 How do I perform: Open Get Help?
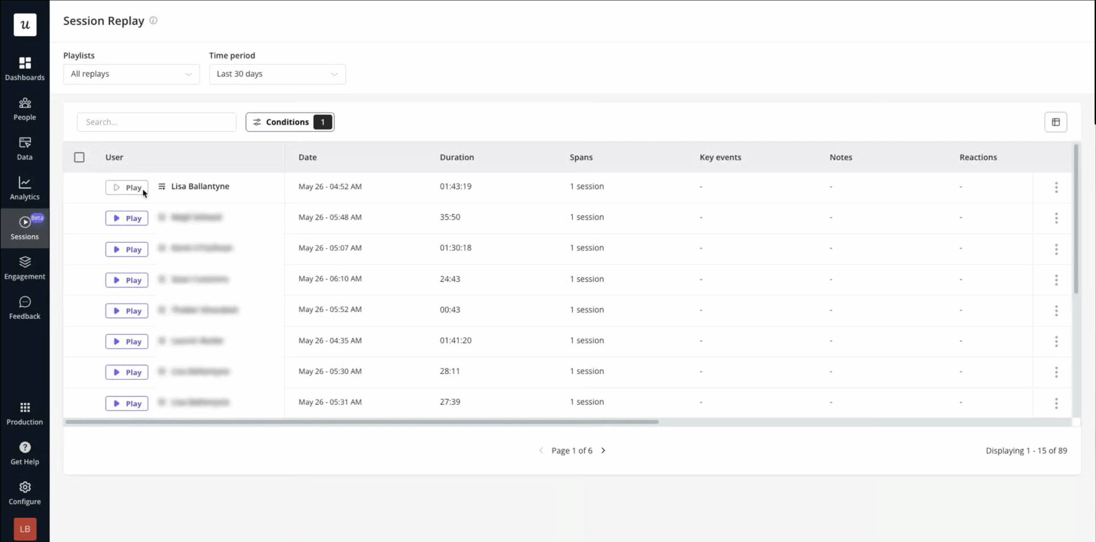25,453
